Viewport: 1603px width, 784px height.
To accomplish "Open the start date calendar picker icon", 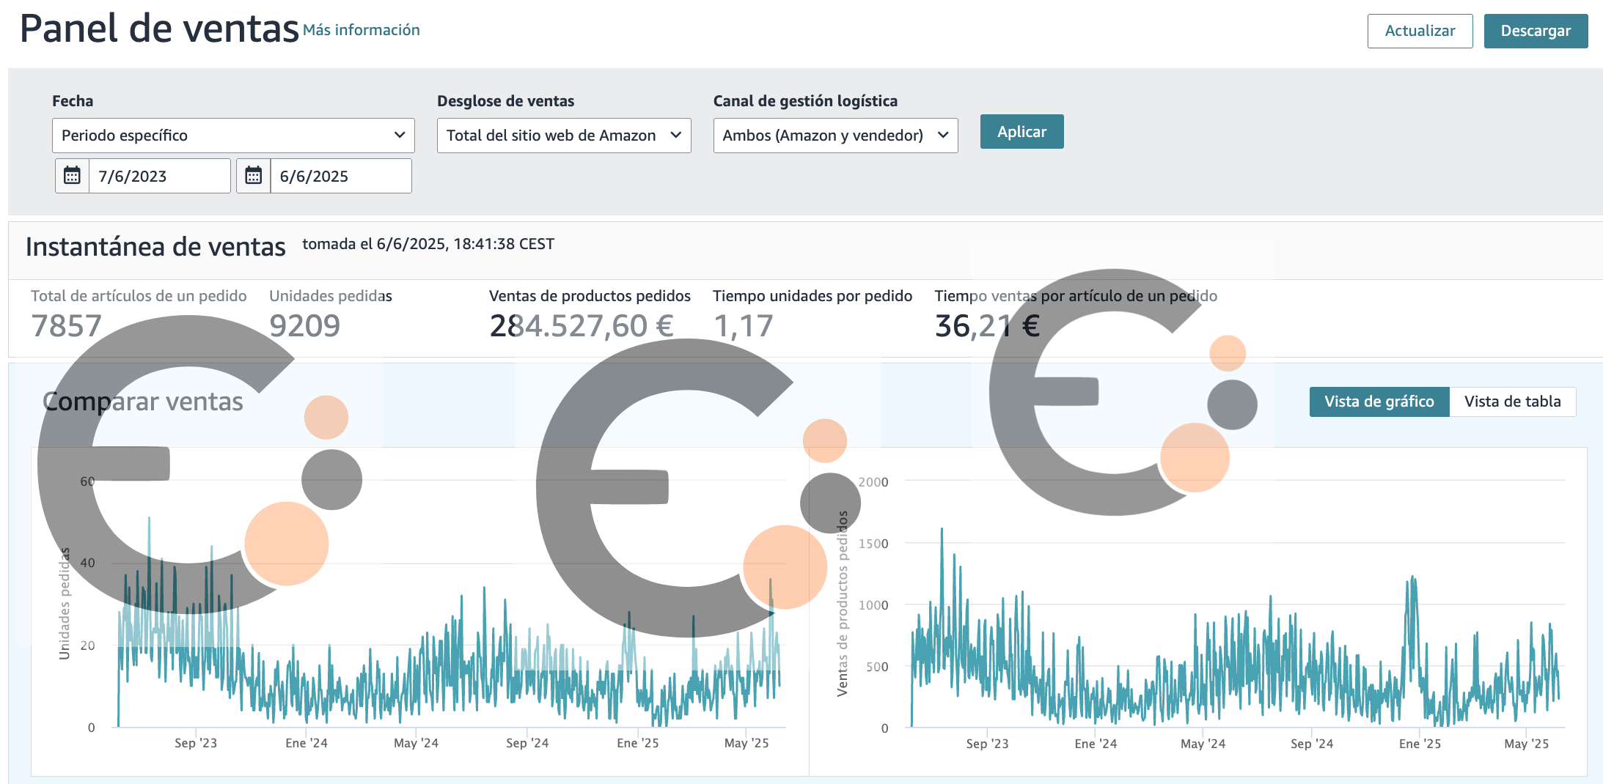I will click(x=72, y=176).
